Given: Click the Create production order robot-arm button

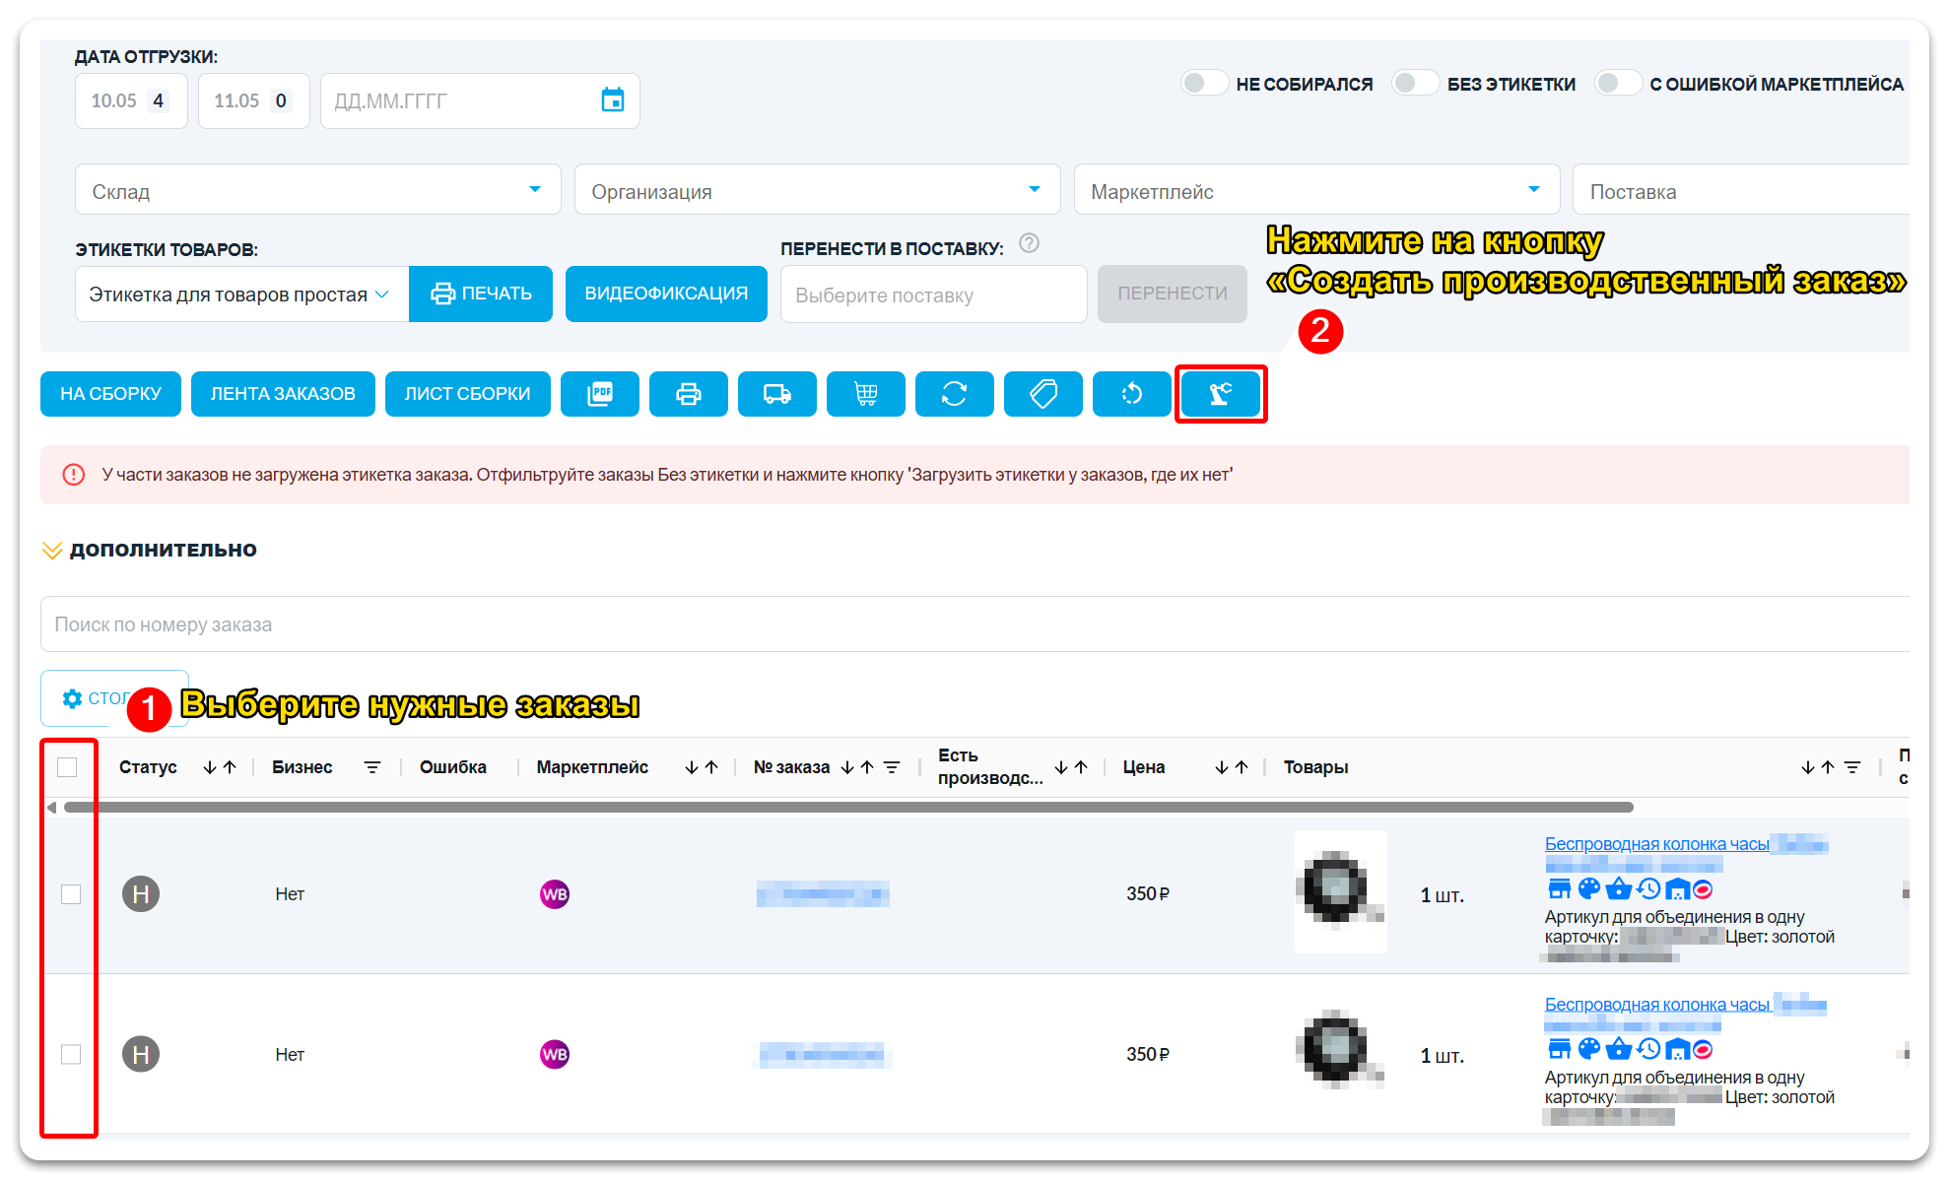Looking at the screenshot, I should (1220, 394).
